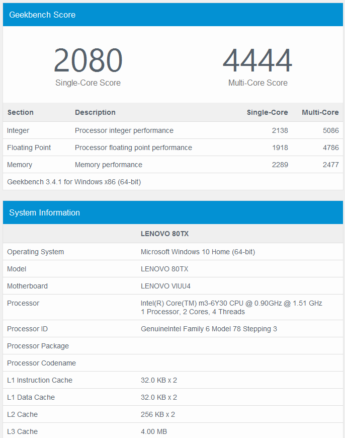Select '1 Processor, 2 Cores, 4 Threads' text

point(193,312)
